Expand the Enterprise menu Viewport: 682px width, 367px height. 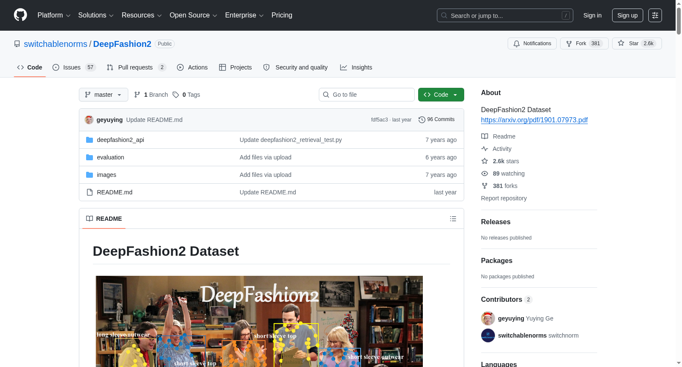point(244,15)
